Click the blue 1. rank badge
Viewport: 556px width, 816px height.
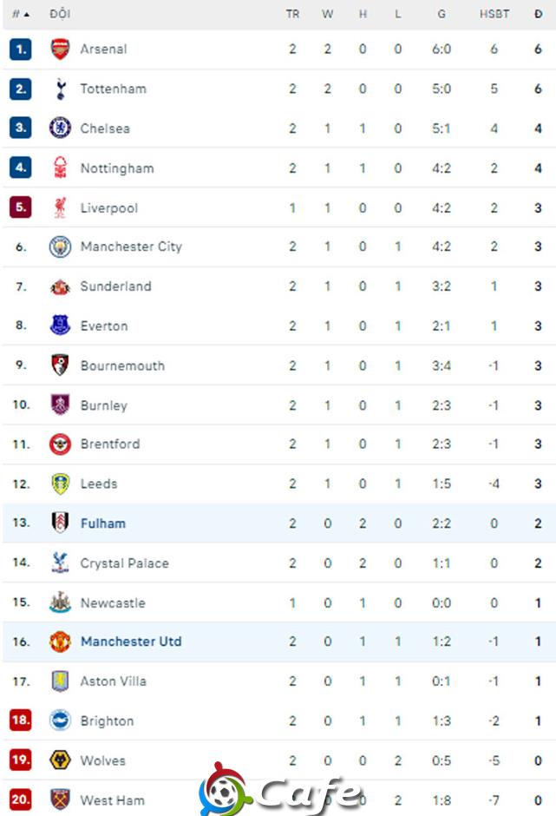click(x=20, y=49)
